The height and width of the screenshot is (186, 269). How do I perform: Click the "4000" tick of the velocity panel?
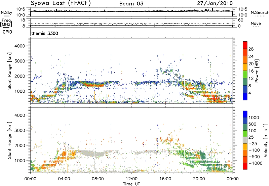coord(20,115)
